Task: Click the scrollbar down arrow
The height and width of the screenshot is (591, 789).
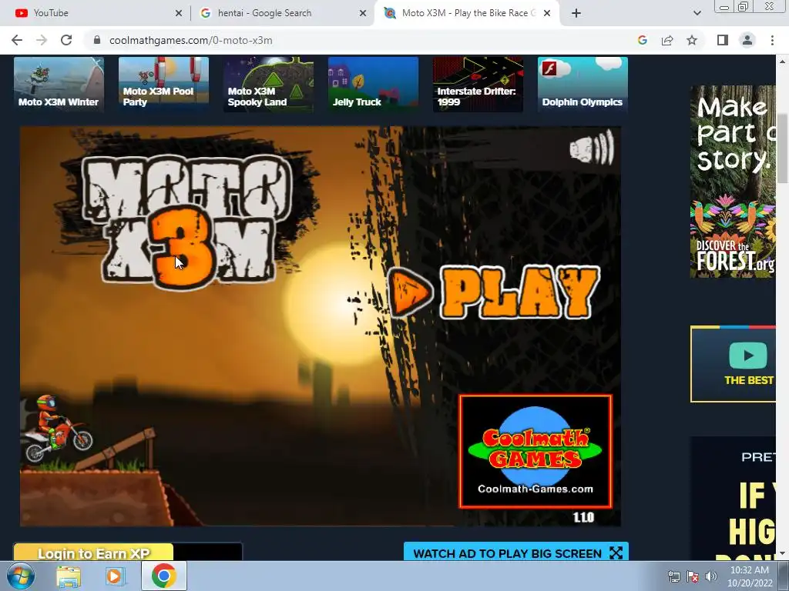Action: pos(783,554)
